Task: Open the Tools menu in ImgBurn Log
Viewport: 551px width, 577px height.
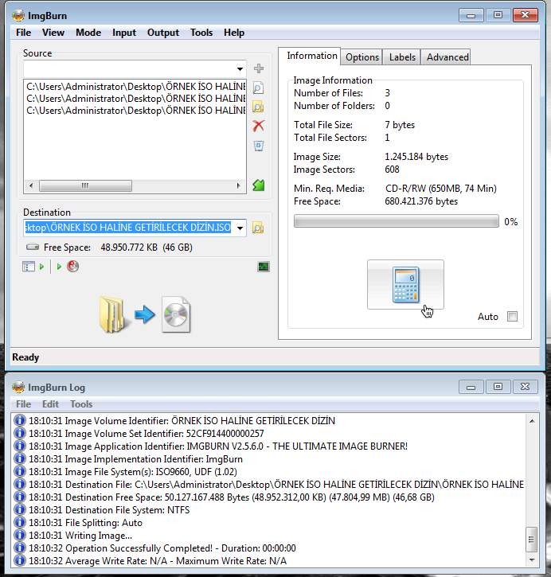Action: 81,404
